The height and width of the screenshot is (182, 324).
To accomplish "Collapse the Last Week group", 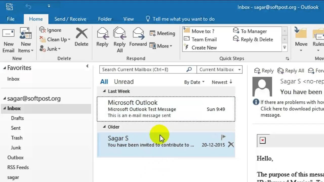I will (x=104, y=91).
